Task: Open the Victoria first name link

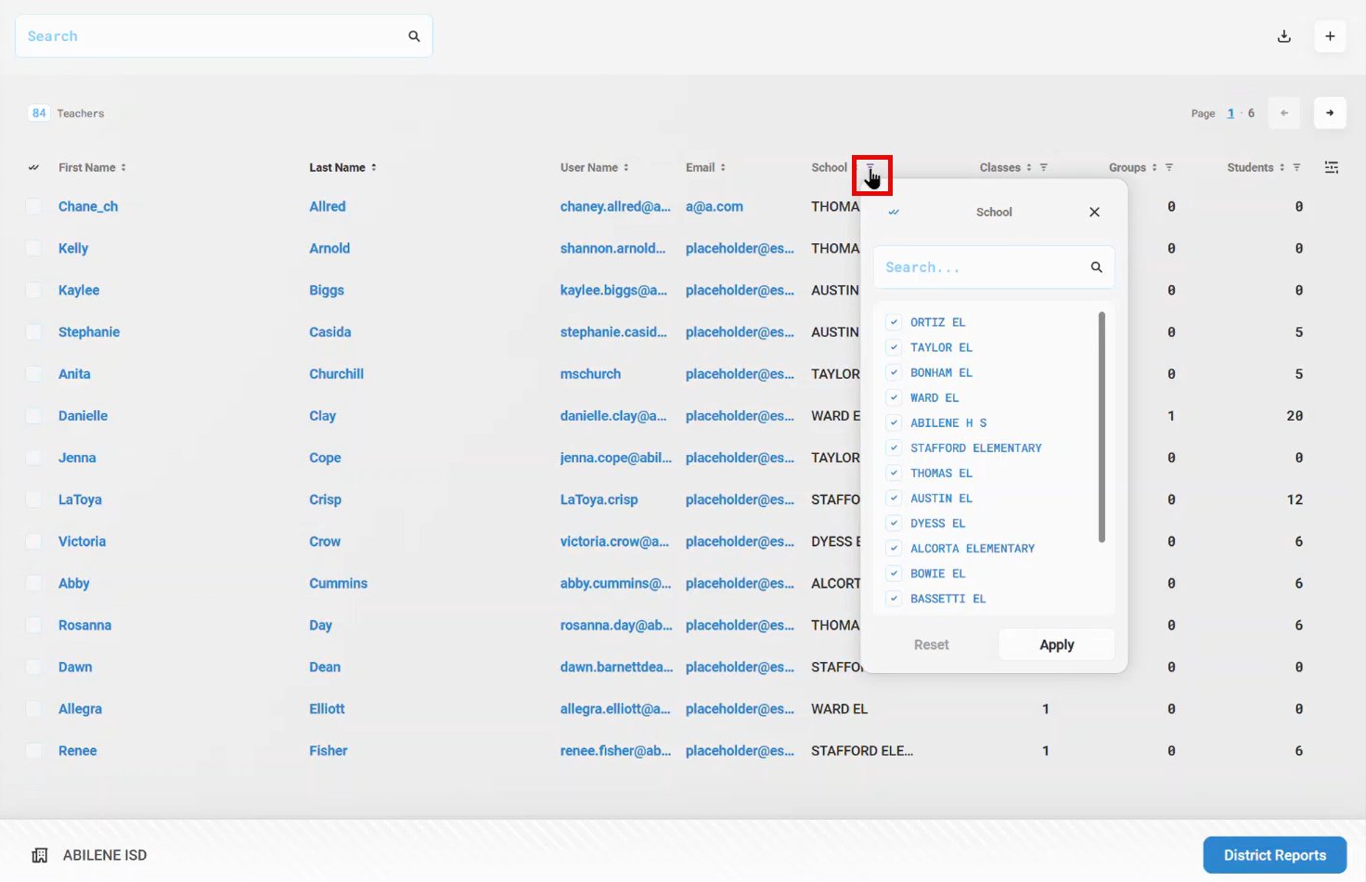Action: tap(82, 541)
